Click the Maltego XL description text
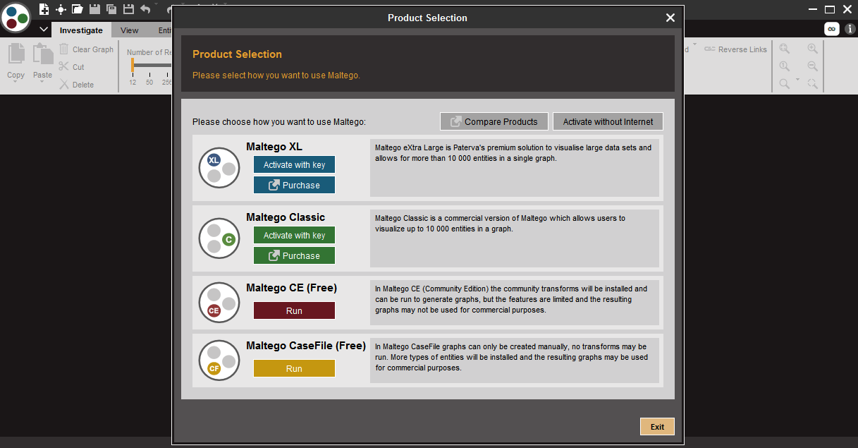The image size is (858, 448). [x=513, y=153]
